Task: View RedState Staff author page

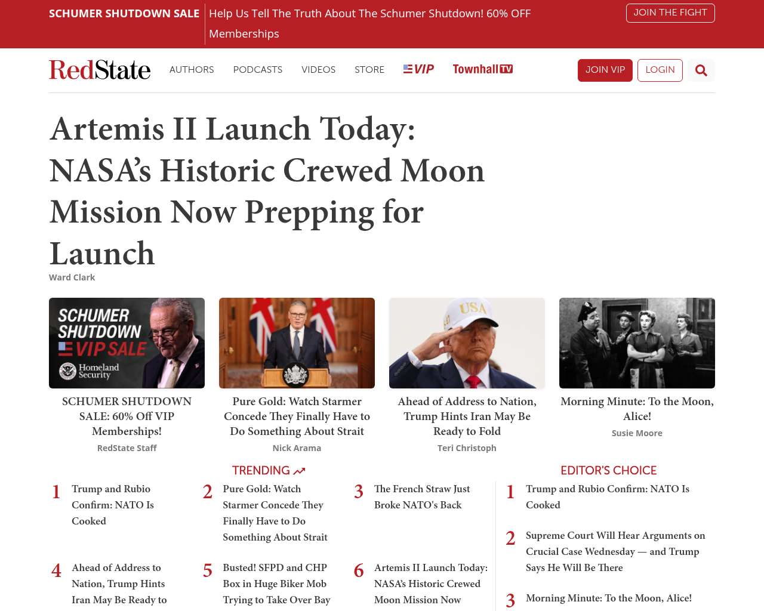Action: click(x=127, y=448)
